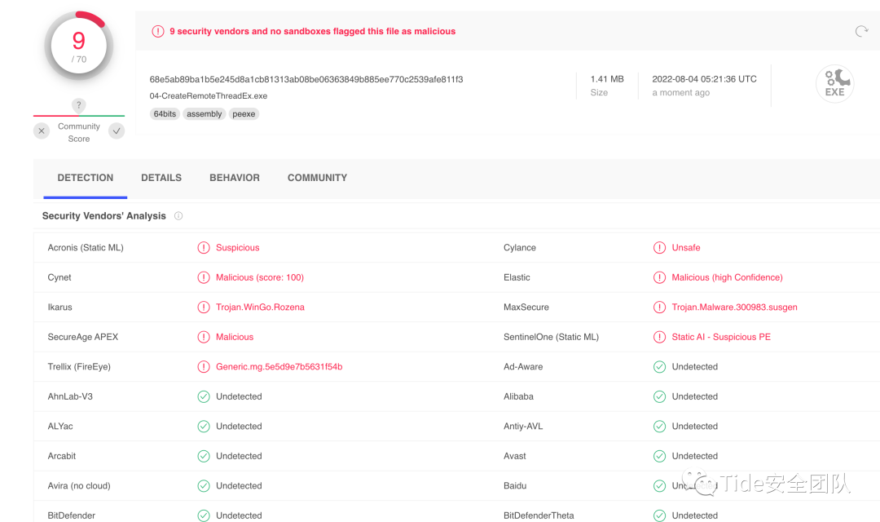
Task: Click the BitDefenderTheta vendor name
Action: (539, 515)
